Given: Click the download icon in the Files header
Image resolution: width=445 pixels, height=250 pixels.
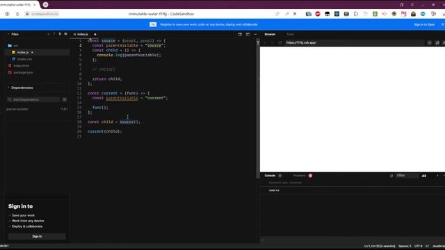Looking at the screenshot, I should point(49,34).
